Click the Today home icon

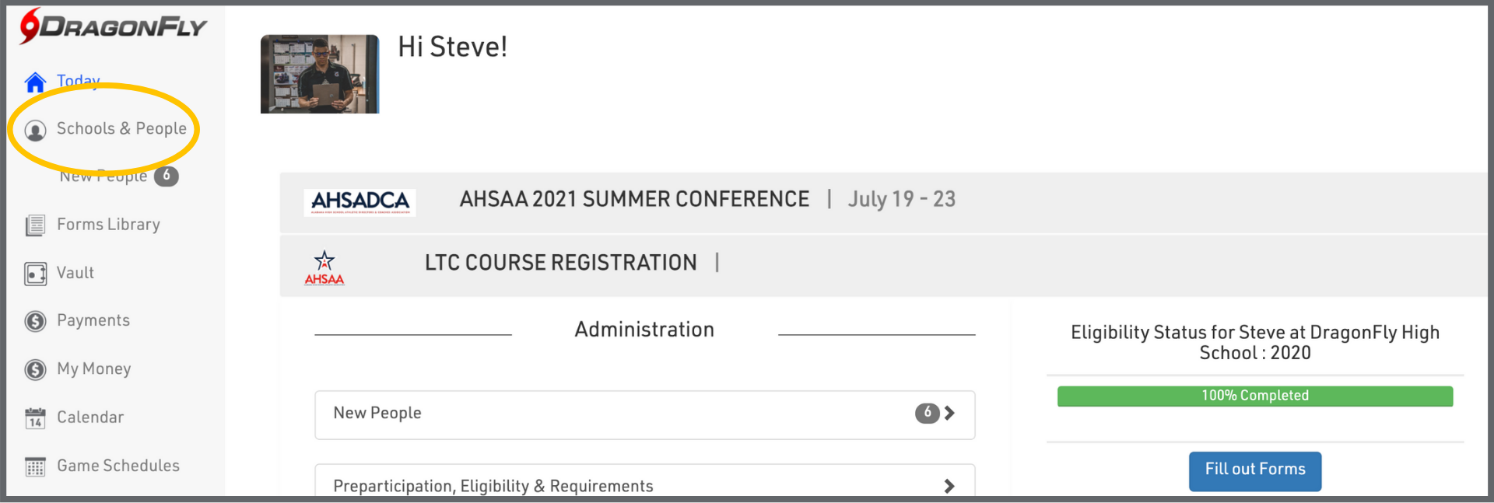pos(35,82)
